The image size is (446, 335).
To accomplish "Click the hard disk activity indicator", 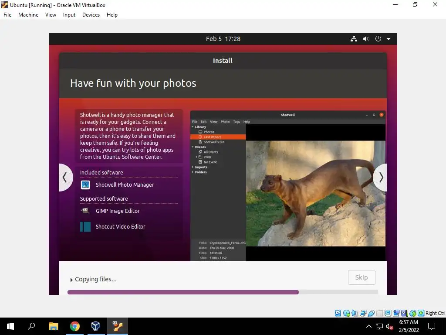I will 338,313.
